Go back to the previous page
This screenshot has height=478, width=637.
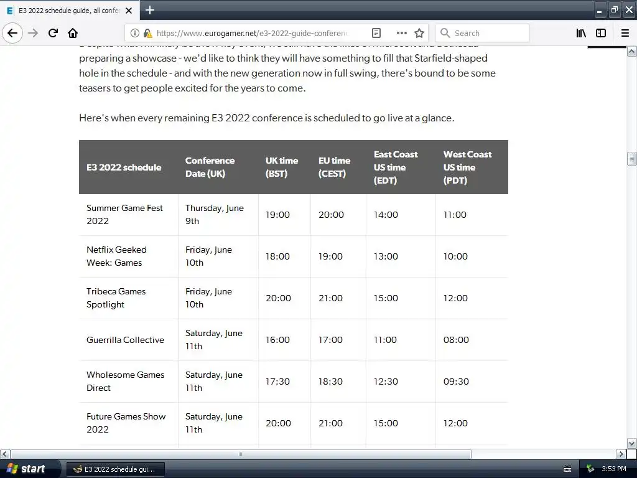12,33
